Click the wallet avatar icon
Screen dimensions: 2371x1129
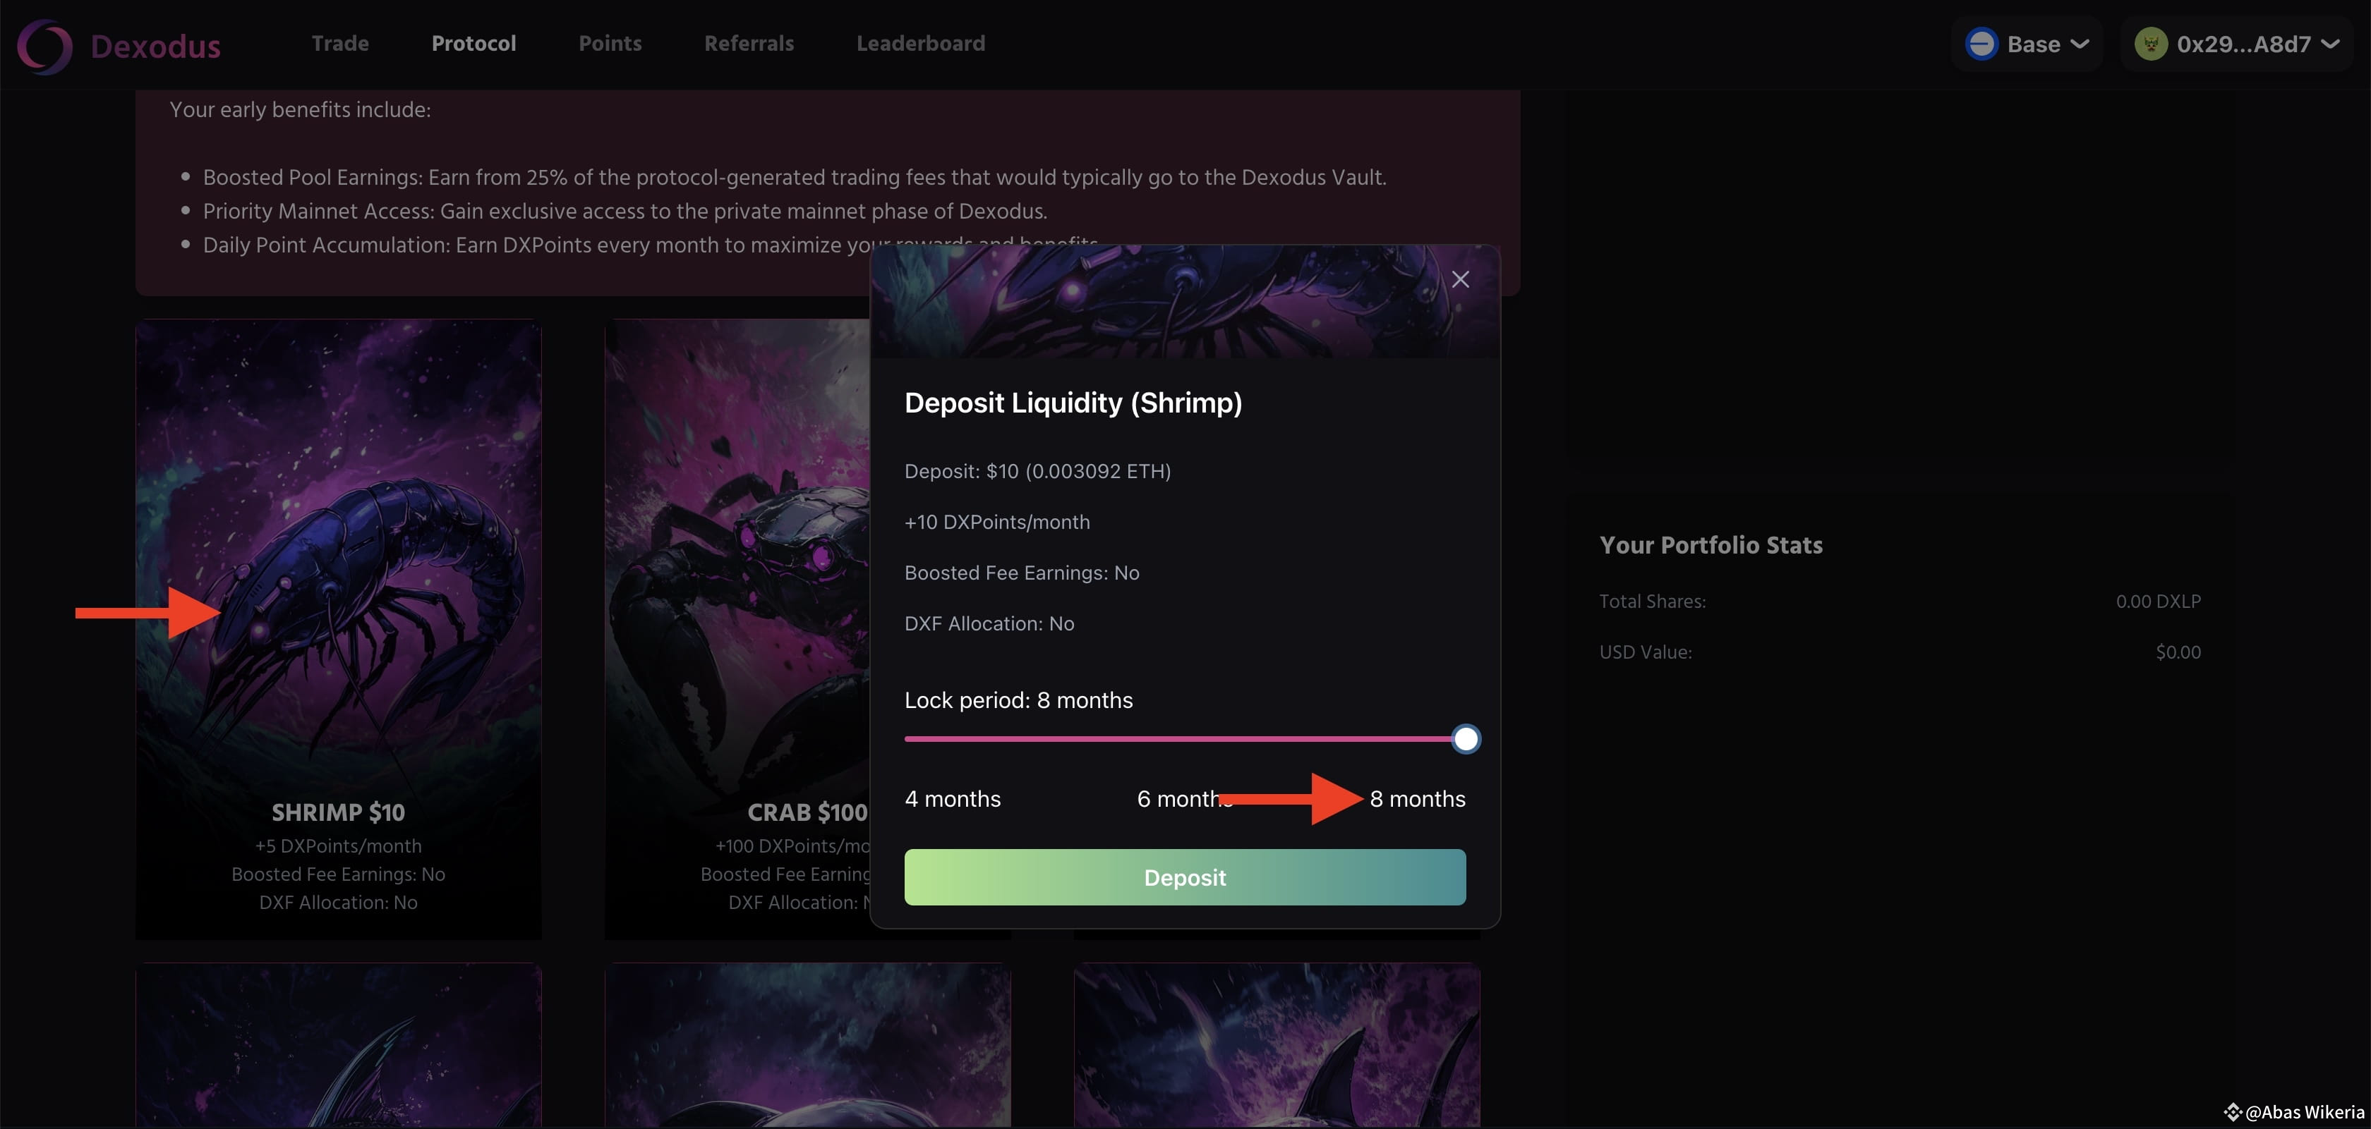point(2150,44)
